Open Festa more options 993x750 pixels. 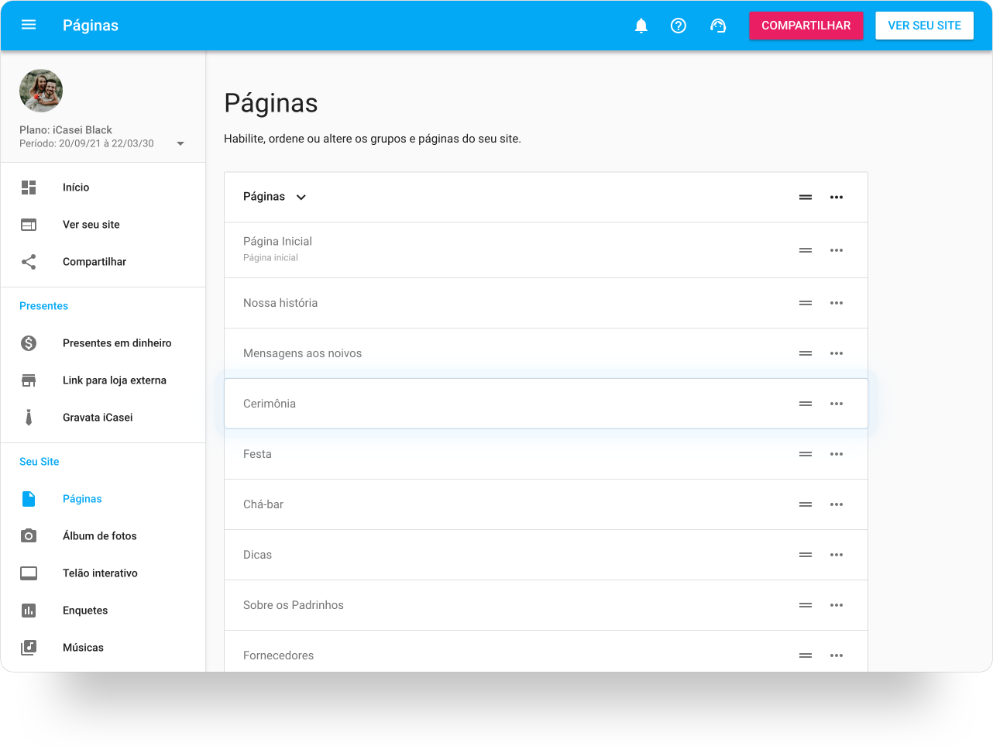coord(837,454)
